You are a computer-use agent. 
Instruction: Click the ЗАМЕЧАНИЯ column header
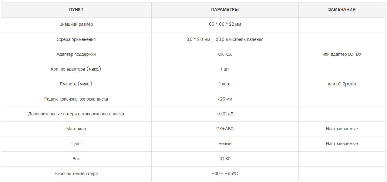coord(342,9)
